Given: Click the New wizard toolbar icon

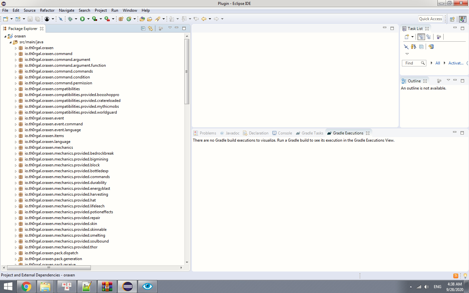Looking at the screenshot, I should [6, 19].
